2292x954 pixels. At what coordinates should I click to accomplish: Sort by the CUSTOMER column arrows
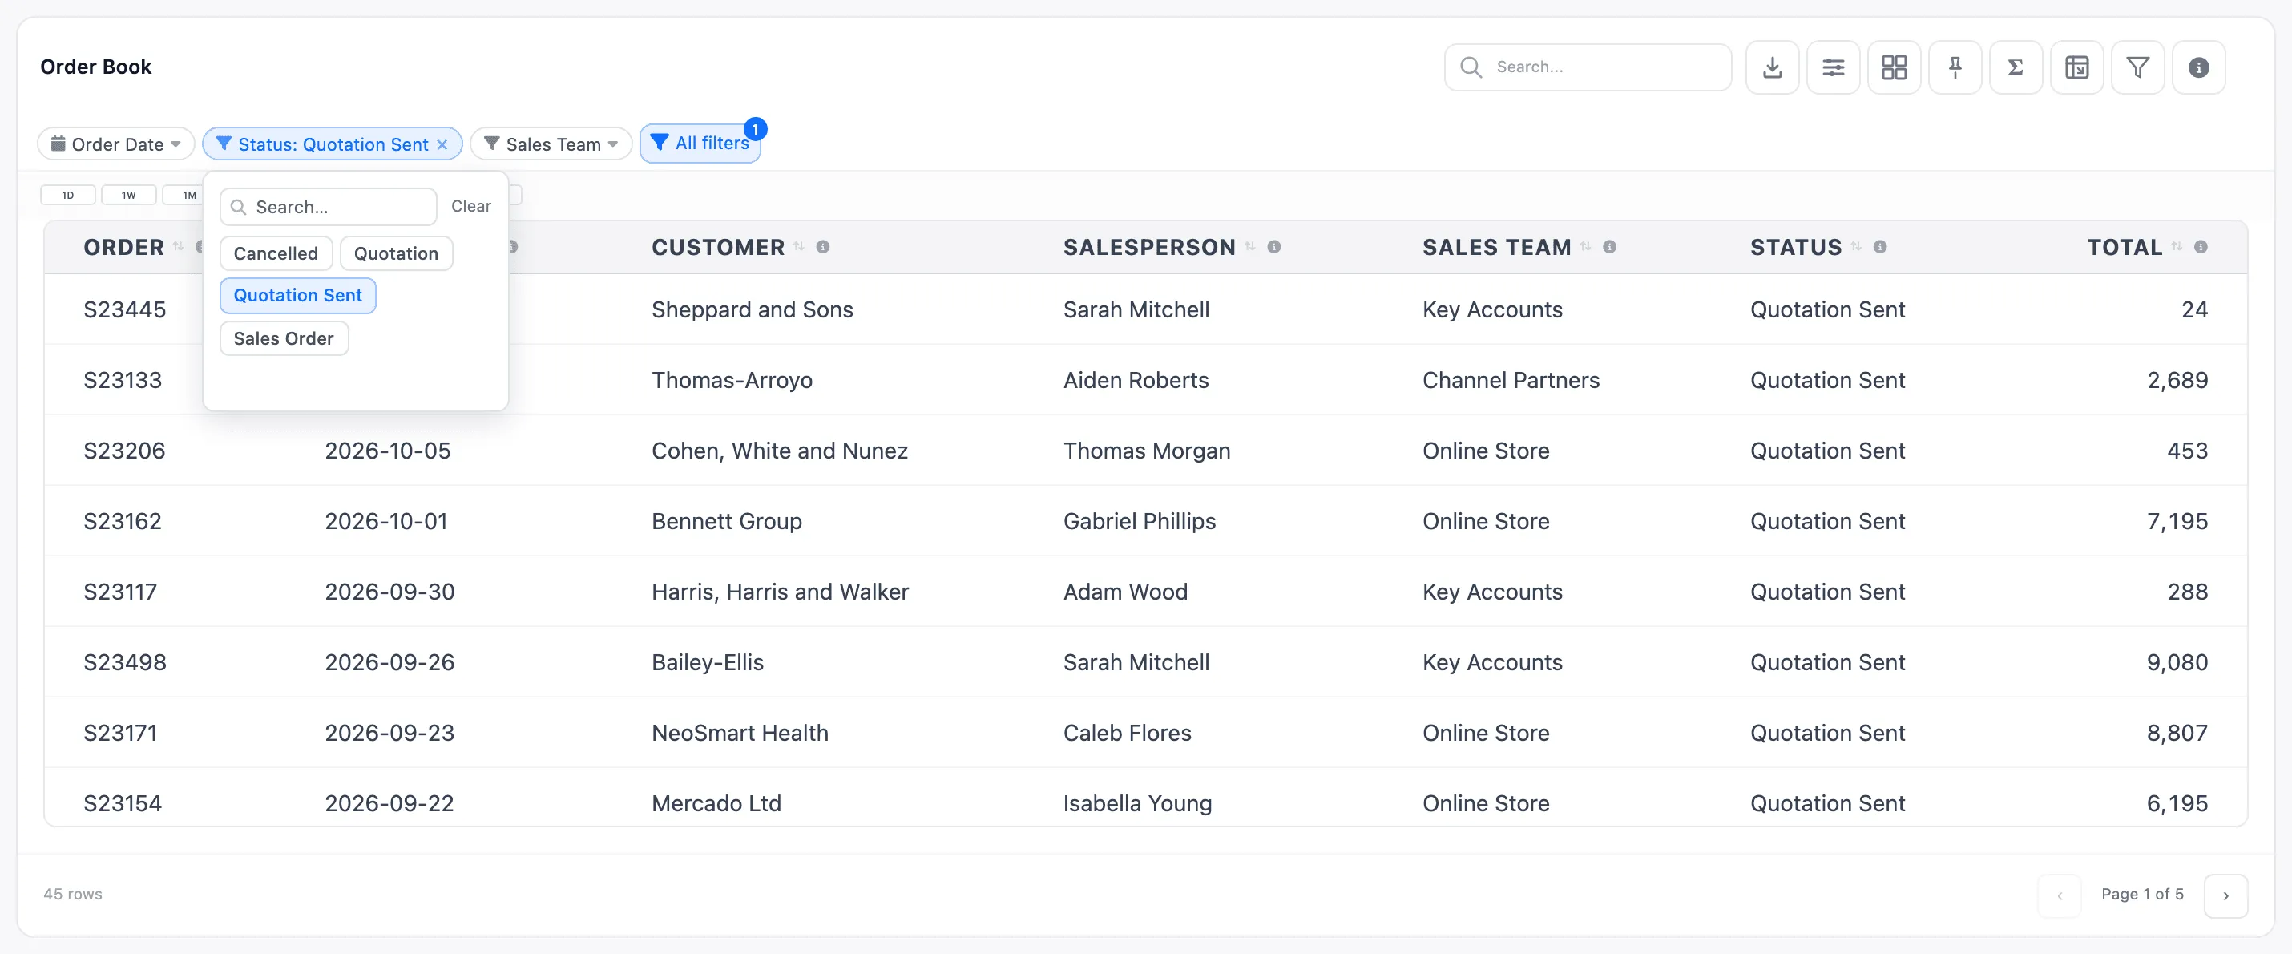(799, 246)
